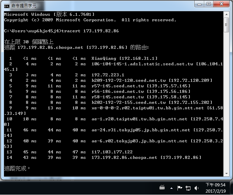
Task: Open the clock showing 下午 09:54
Action: [x=216, y=185]
